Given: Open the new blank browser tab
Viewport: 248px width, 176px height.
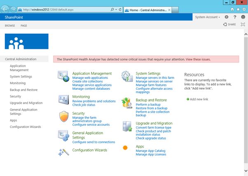Looking at the screenshot, I should click(x=175, y=10).
